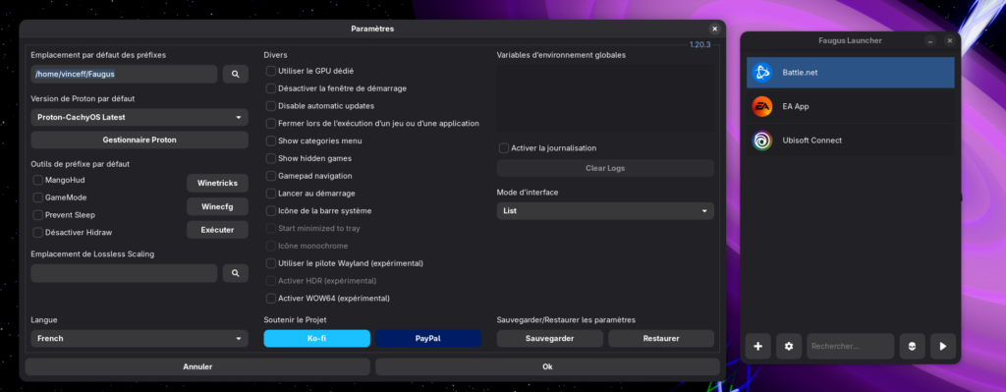
Task: Confirm settings with Ok button
Action: [x=547, y=367]
